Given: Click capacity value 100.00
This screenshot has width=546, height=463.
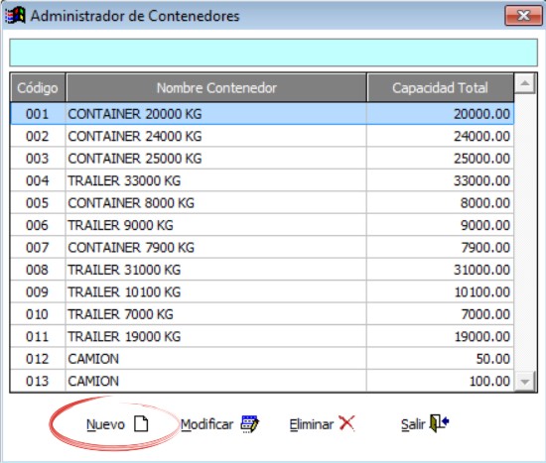Looking at the screenshot, I should click(x=490, y=381).
